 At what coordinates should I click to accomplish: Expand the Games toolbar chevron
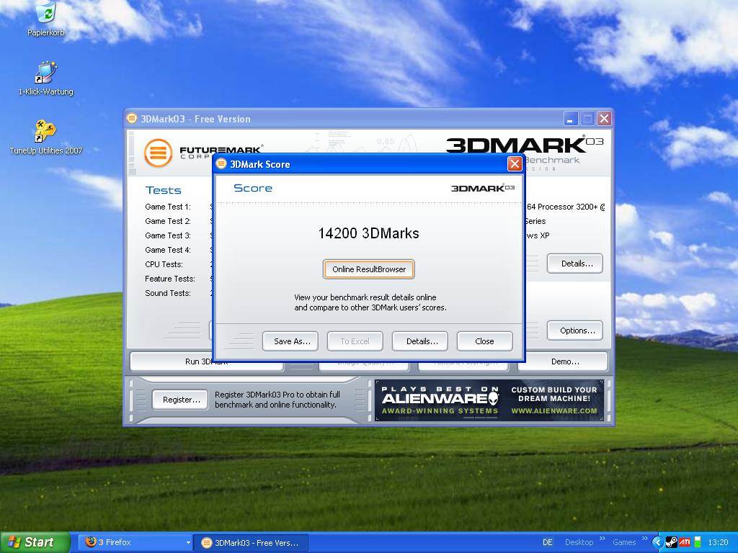coord(645,539)
